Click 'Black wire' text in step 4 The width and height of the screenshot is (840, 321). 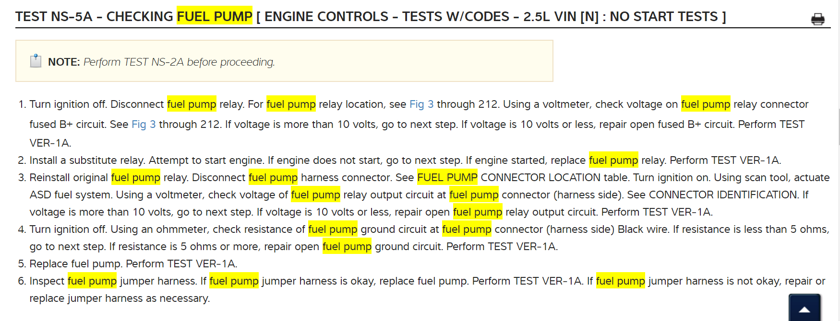[643, 229]
